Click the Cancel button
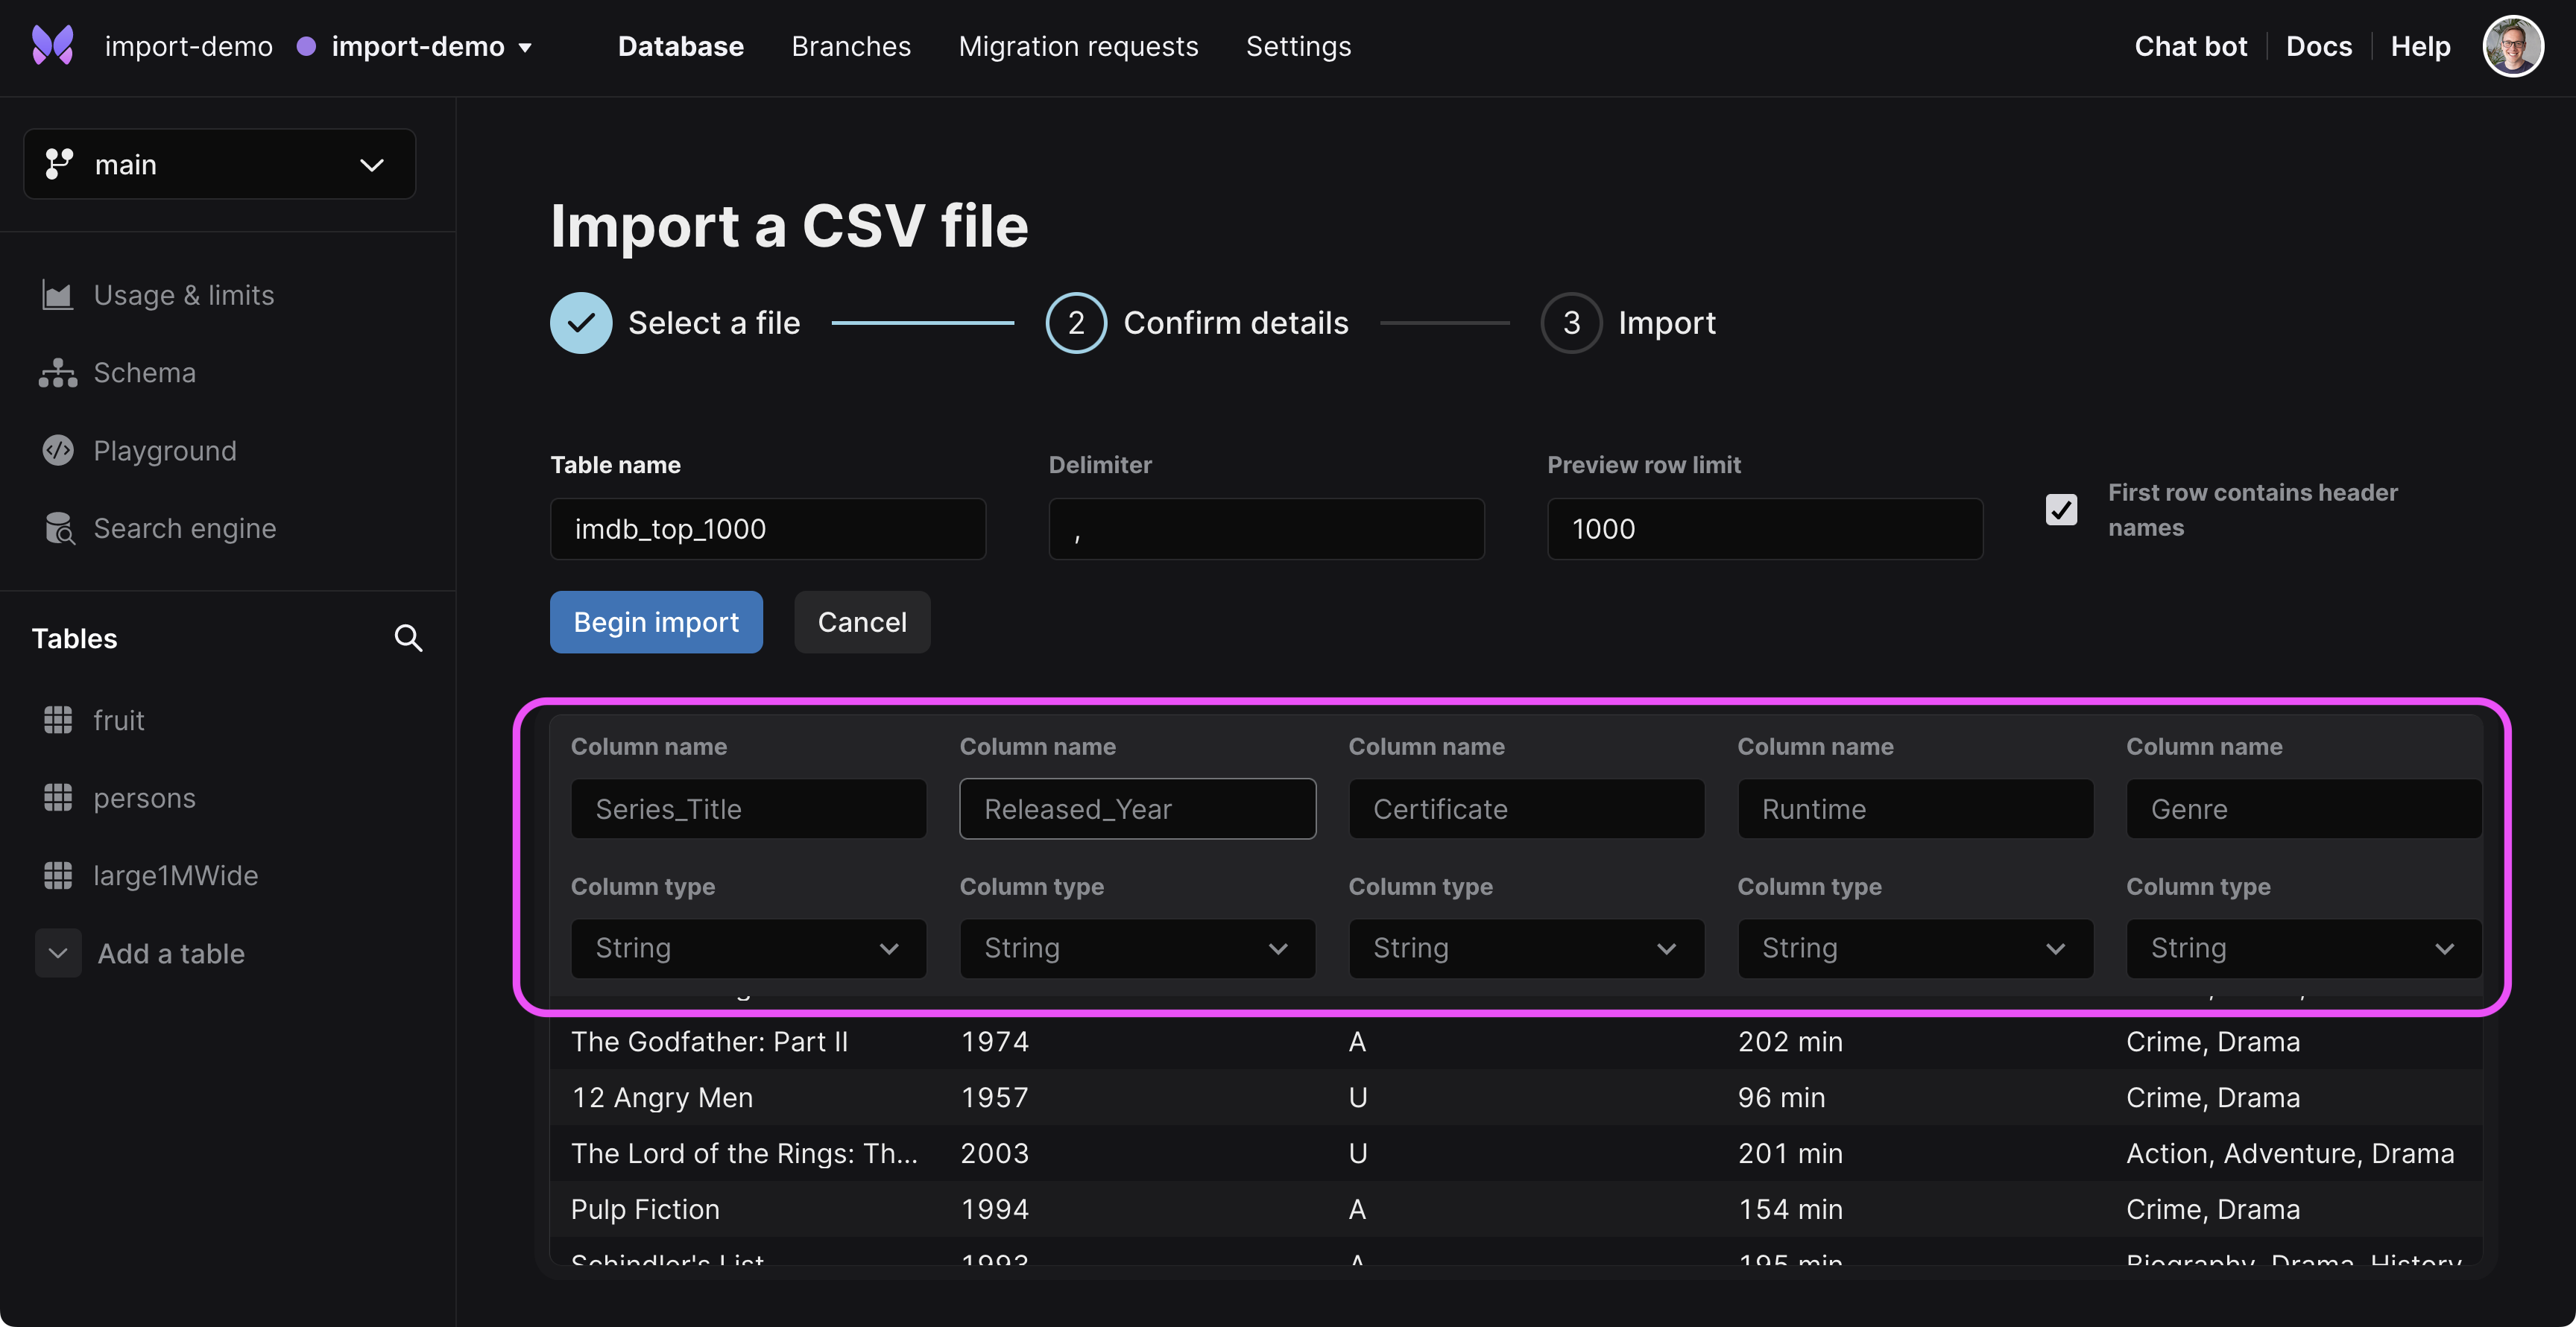 862,621
